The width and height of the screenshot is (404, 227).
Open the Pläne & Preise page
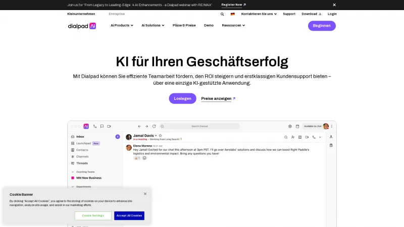tap(184, 26)
